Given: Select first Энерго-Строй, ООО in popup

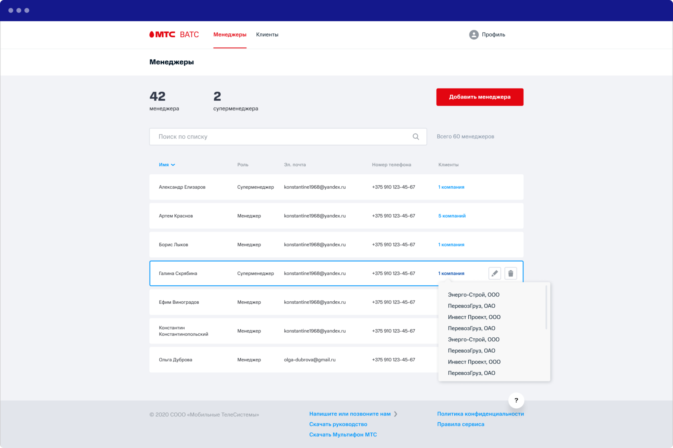Looking at the screenshot, I should pyautogui.click(x=474, y=295).
